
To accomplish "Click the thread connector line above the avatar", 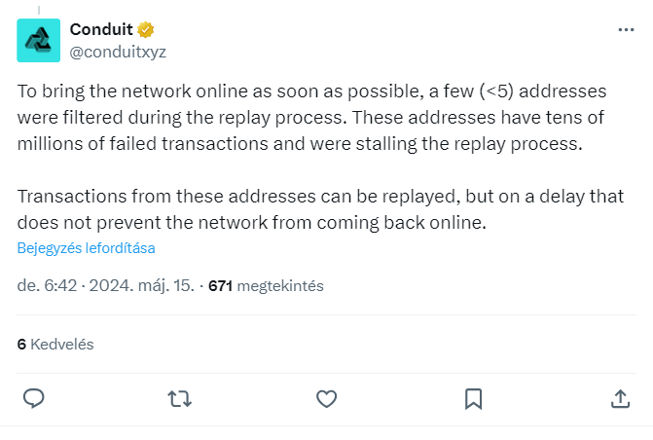I will tap(39, 10).
